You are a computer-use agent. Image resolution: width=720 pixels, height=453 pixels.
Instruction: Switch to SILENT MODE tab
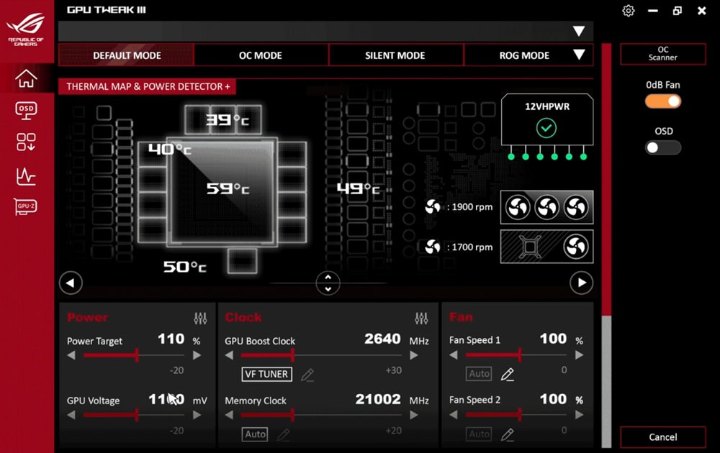[395, 55]
